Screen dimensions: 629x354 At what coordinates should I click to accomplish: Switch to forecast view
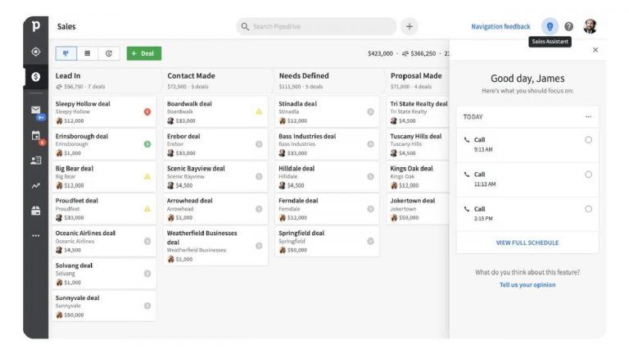click(109, 53)
